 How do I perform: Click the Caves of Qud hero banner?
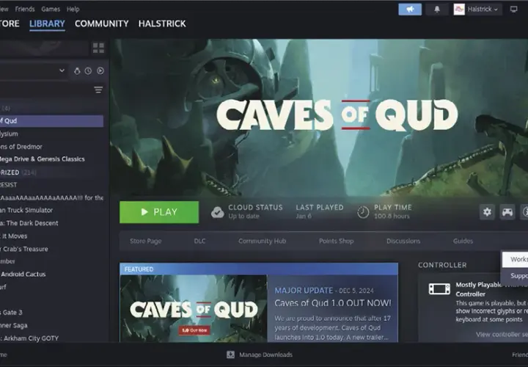[319, 117]
